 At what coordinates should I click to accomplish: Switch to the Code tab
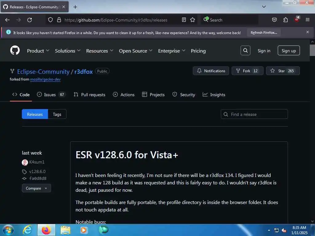coord(21,95)
